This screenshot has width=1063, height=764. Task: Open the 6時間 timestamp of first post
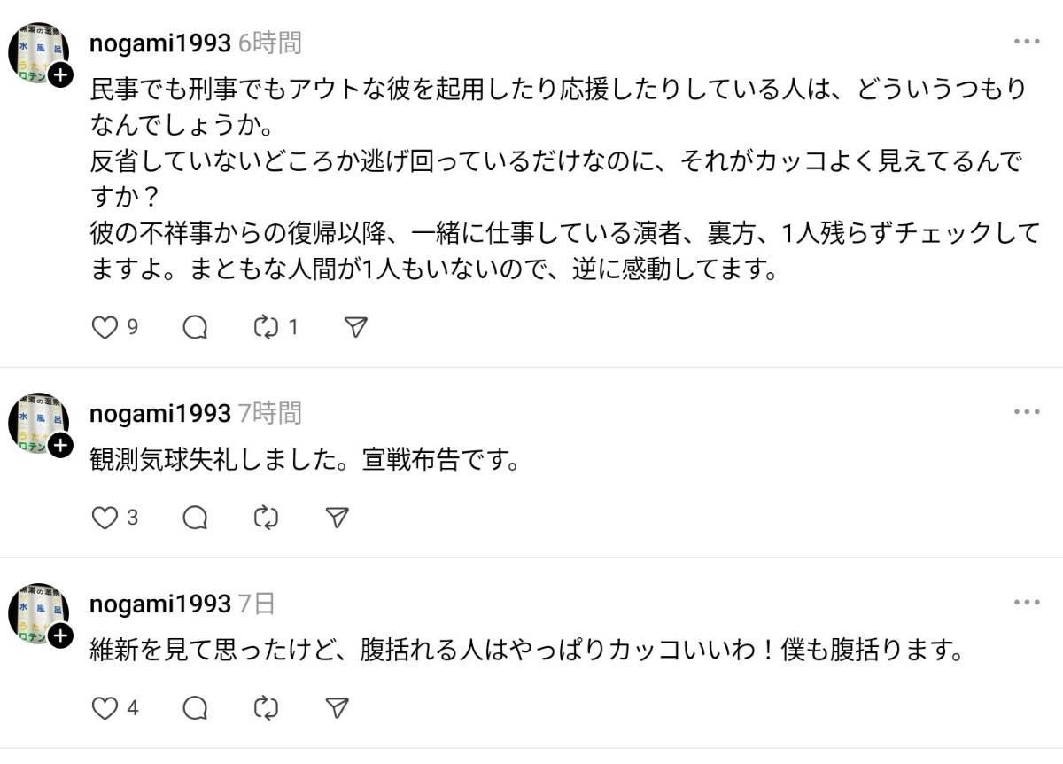[x=270, y=43]
